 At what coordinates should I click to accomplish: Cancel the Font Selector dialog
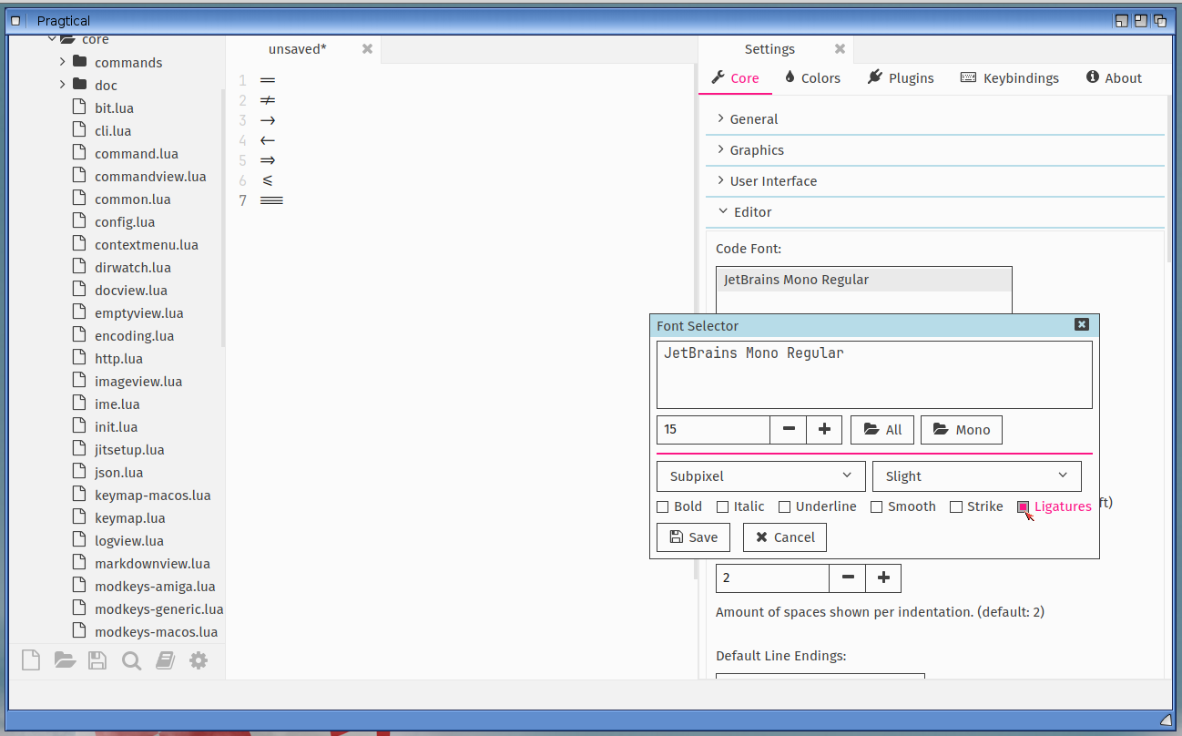click(785, 537)
